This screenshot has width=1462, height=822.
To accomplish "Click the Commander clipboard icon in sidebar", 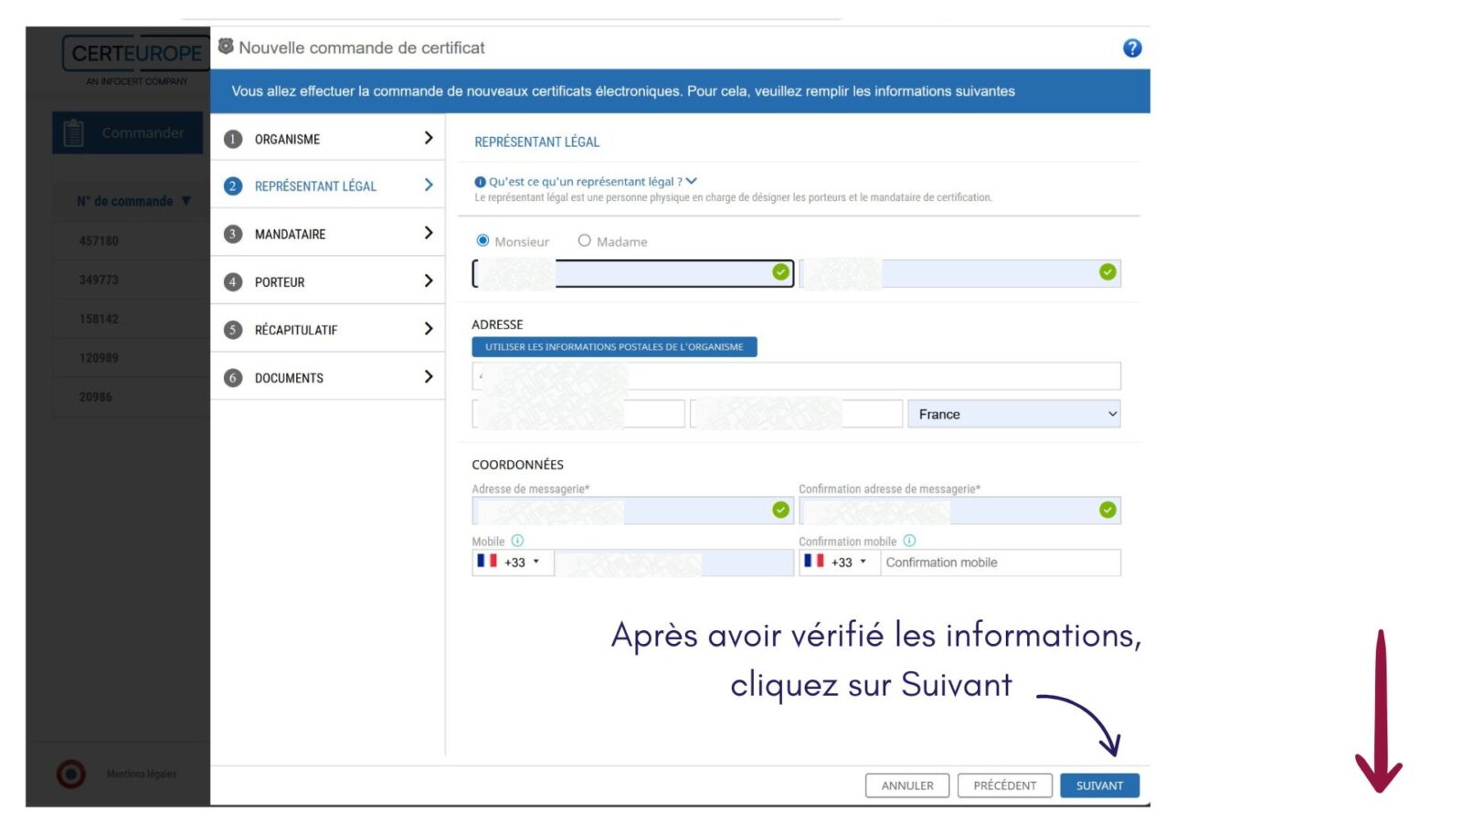I will [74, 133].
